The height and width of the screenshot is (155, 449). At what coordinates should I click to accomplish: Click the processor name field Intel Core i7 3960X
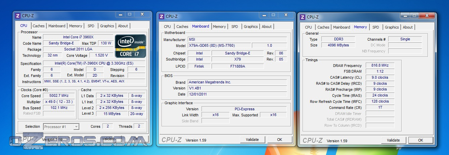(78, 37)
